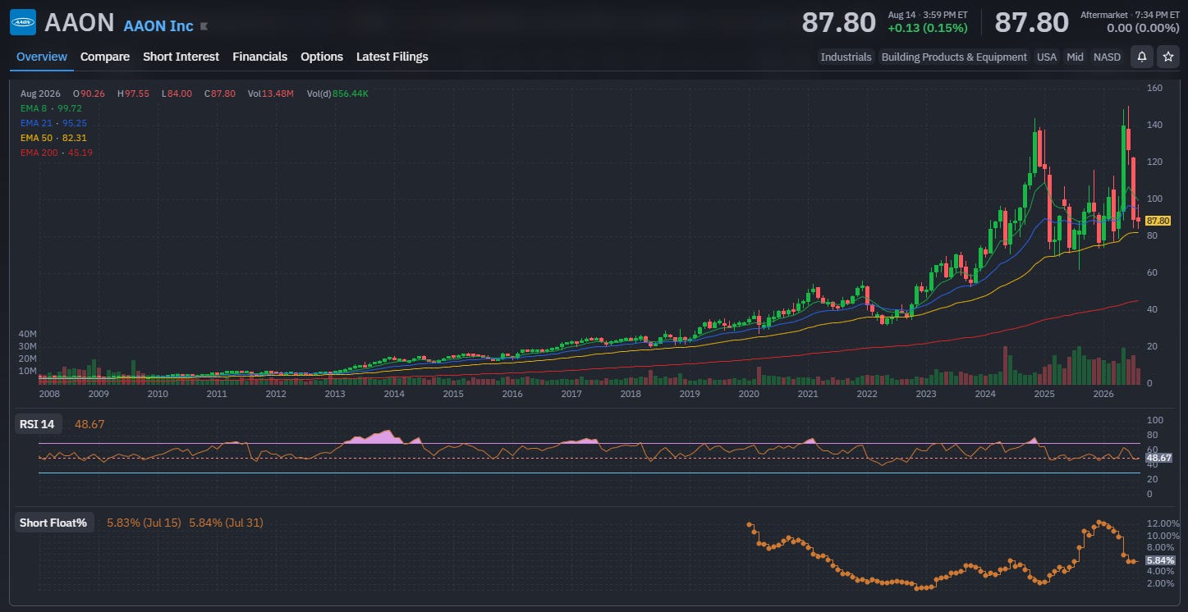Screen dimensions: 1188x612
Task: Click the H97.55 high price value
Action: point(133,94)
